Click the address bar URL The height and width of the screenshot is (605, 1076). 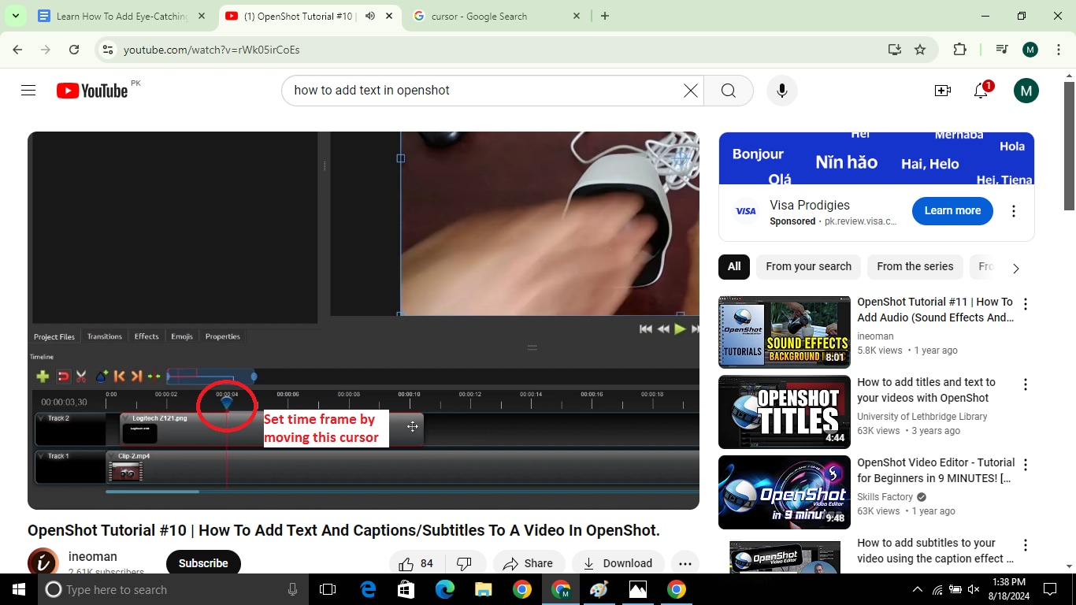(x=212, y=50)
